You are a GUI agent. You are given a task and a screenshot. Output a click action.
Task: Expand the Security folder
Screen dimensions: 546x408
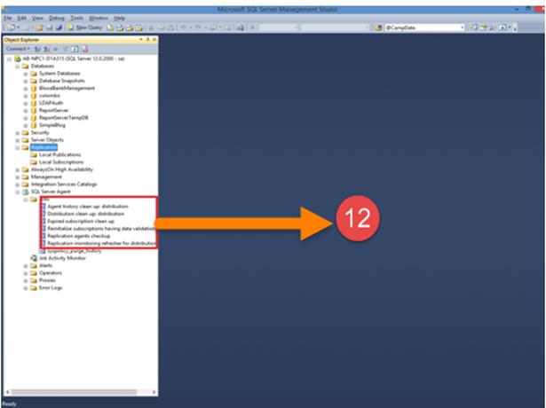coord(17,133)
